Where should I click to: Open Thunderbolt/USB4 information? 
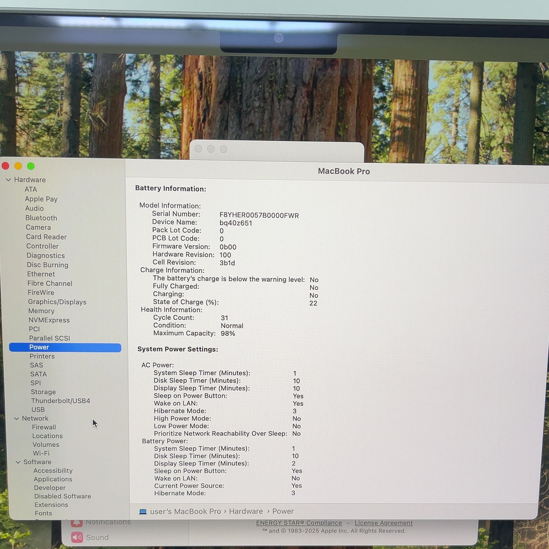point(60,401)
